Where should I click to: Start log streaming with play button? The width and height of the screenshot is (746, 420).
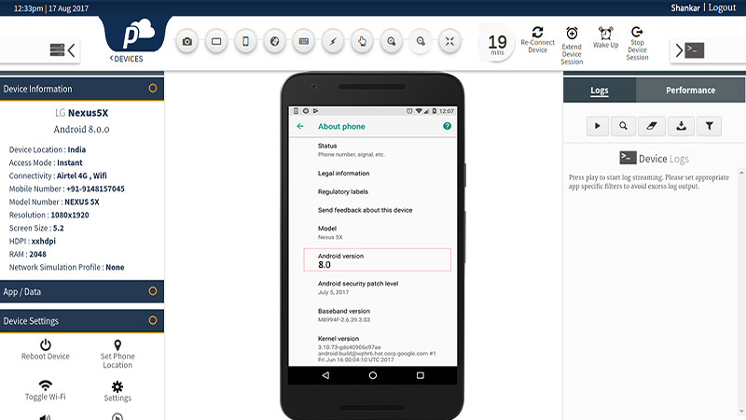click(x=598, y=126)
